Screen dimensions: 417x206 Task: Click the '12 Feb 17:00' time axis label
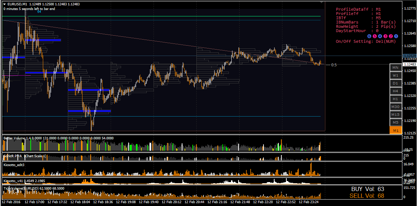coord(34,202)
